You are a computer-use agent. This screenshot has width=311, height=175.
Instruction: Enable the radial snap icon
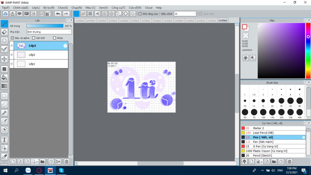tap(104, 14)
